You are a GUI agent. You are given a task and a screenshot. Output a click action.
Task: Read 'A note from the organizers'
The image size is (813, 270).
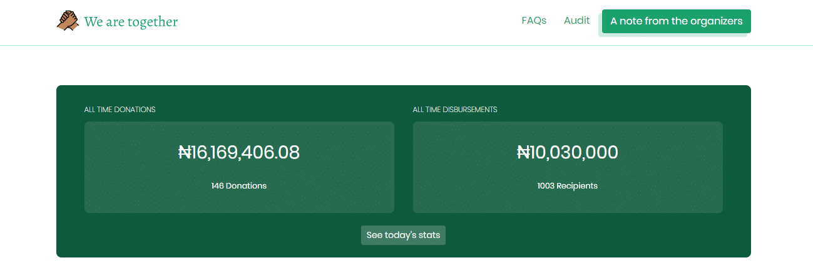tap(677, 21)
